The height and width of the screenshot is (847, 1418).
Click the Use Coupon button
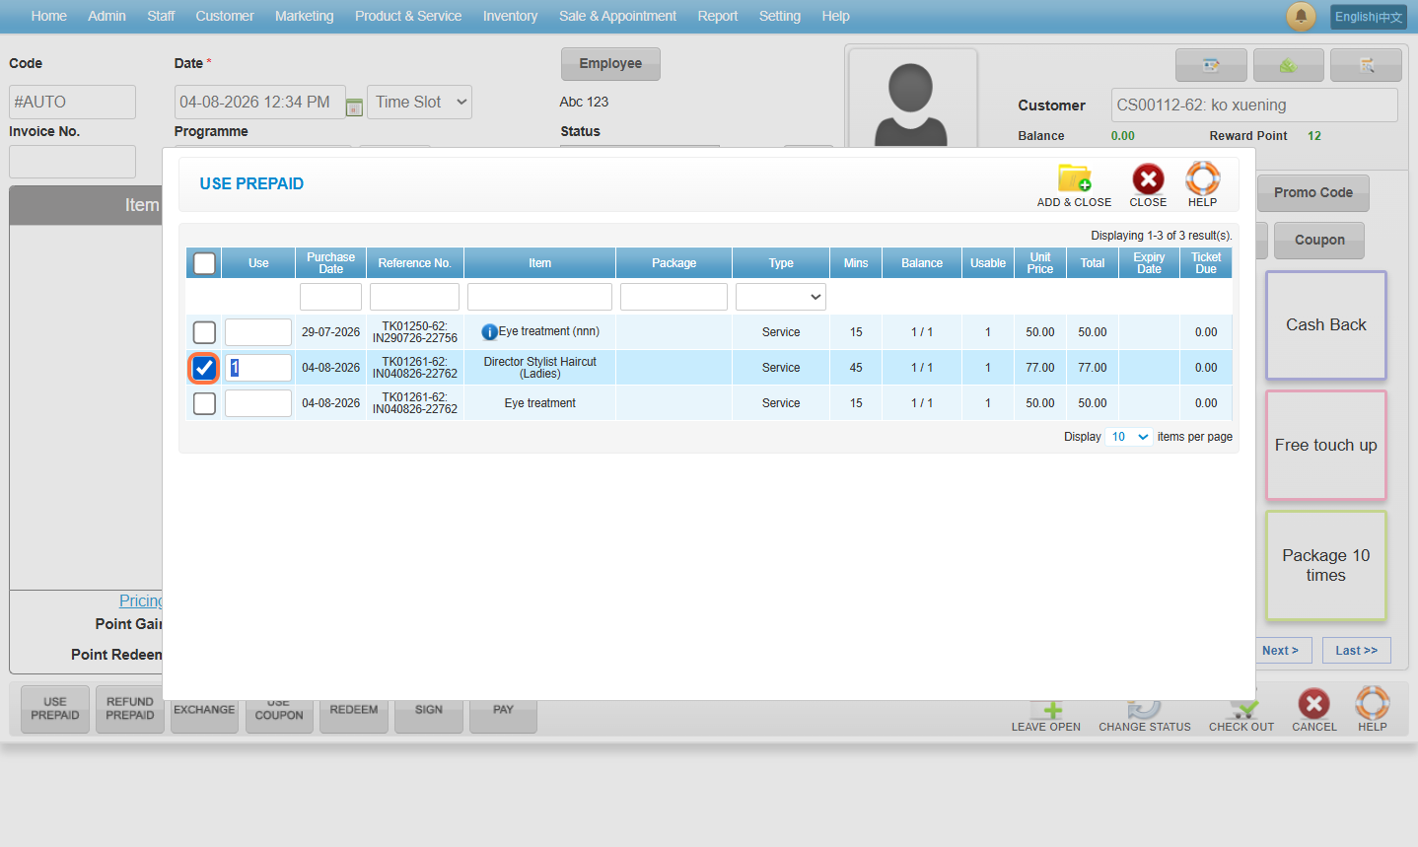pos(279,716)
